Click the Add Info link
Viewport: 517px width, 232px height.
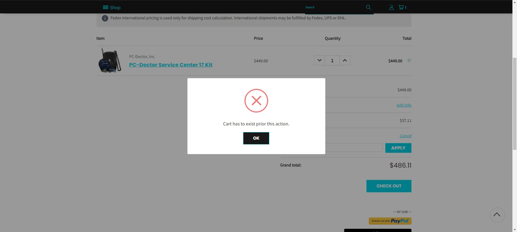pyautogui.click(x=404, y=105)
